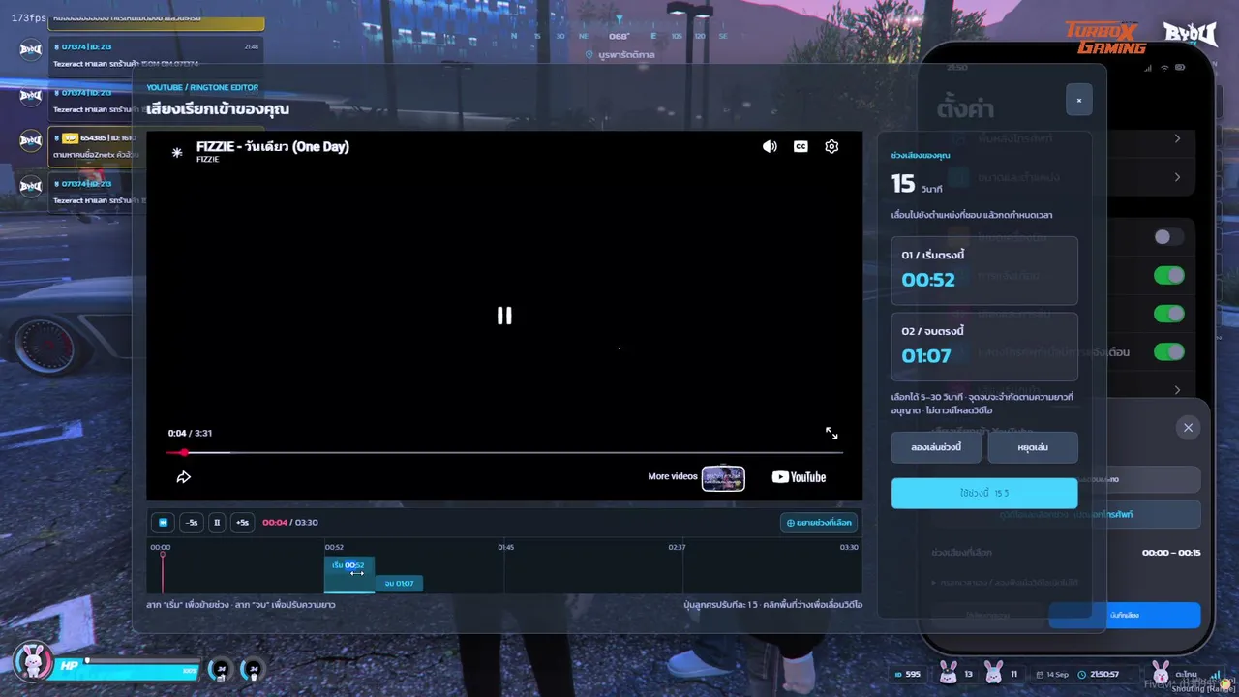Viewport: 1239px width, 697px height.
Task: Enter fullscreen in the YouTube player
Action: [x=831, y=434]
